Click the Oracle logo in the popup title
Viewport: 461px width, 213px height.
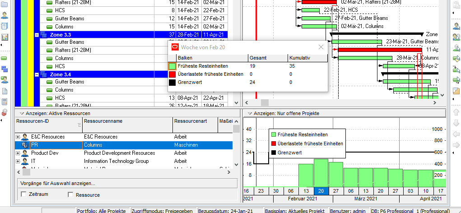coord(175,47)
